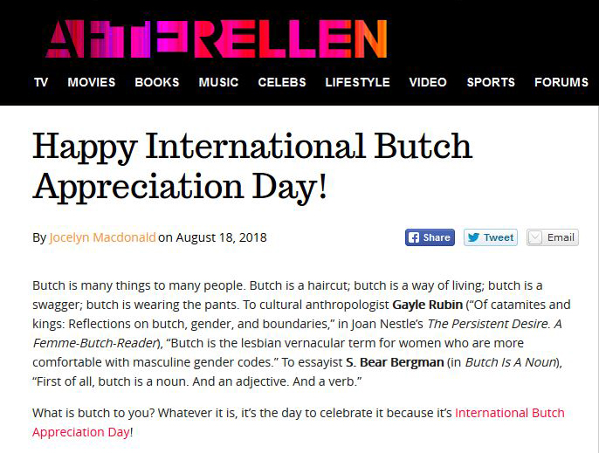Image resolution: width=599 pixels, height=453 pixels.
Task: Email this article
Action: pos(553,237)
